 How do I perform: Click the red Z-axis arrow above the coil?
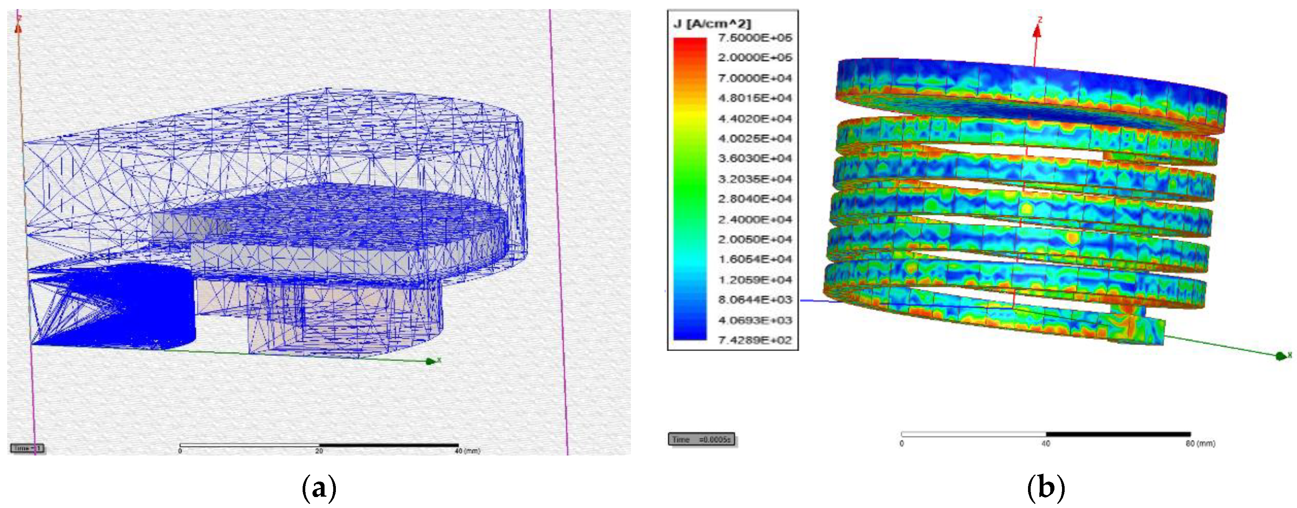point(1037,31)
